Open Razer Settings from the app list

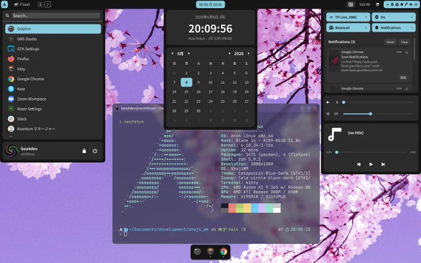(53, 109)
